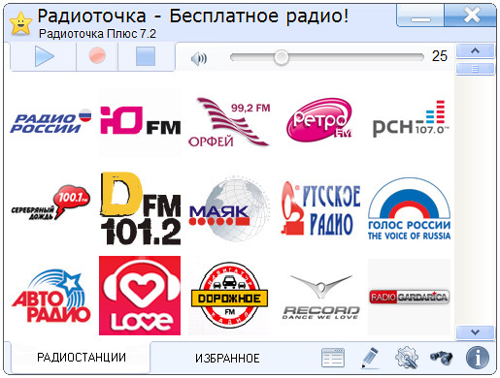Open the Авторадио station
This screenshot has height=378, width=500.
click(x=50, y=296)
